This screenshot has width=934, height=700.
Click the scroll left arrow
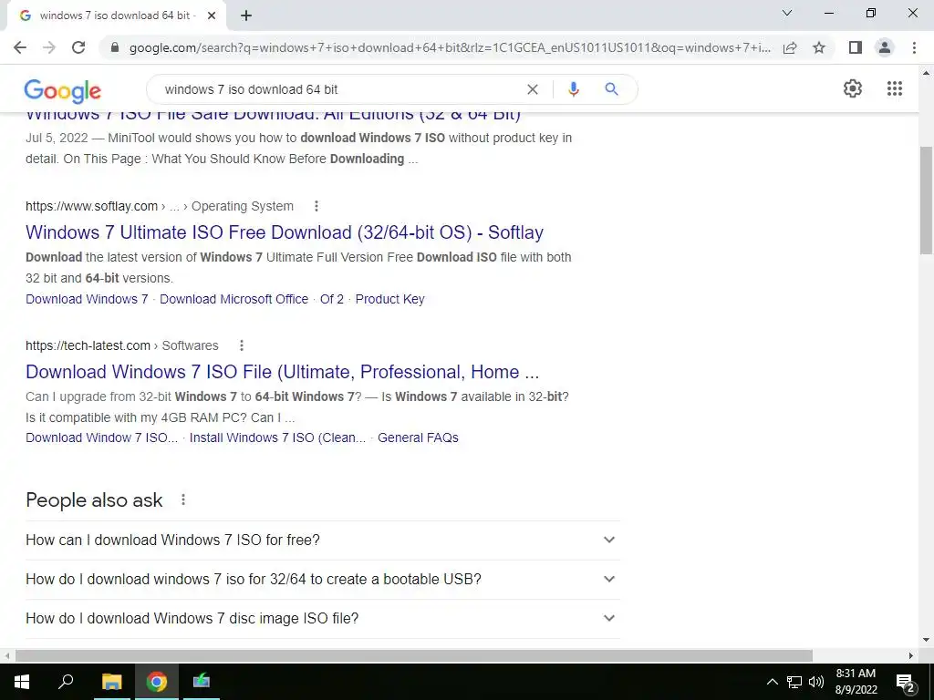[7, 655]
